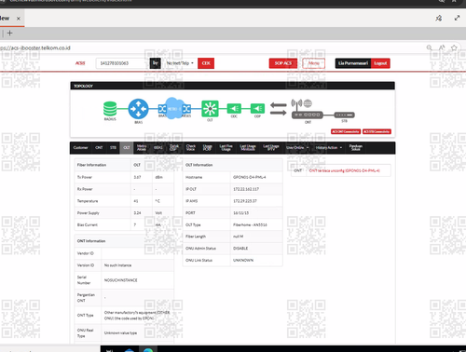Open the No Inet/Telp dropdown
This screenshot has width=466, height=352.
coord(180,63)
